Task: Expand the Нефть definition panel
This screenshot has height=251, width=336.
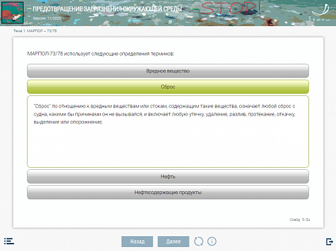Action: (x=168, y=177)
